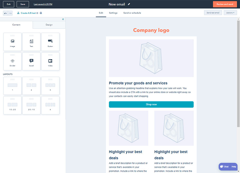
Task: Click Create A/B test link
Action: [x=28, y=13]
